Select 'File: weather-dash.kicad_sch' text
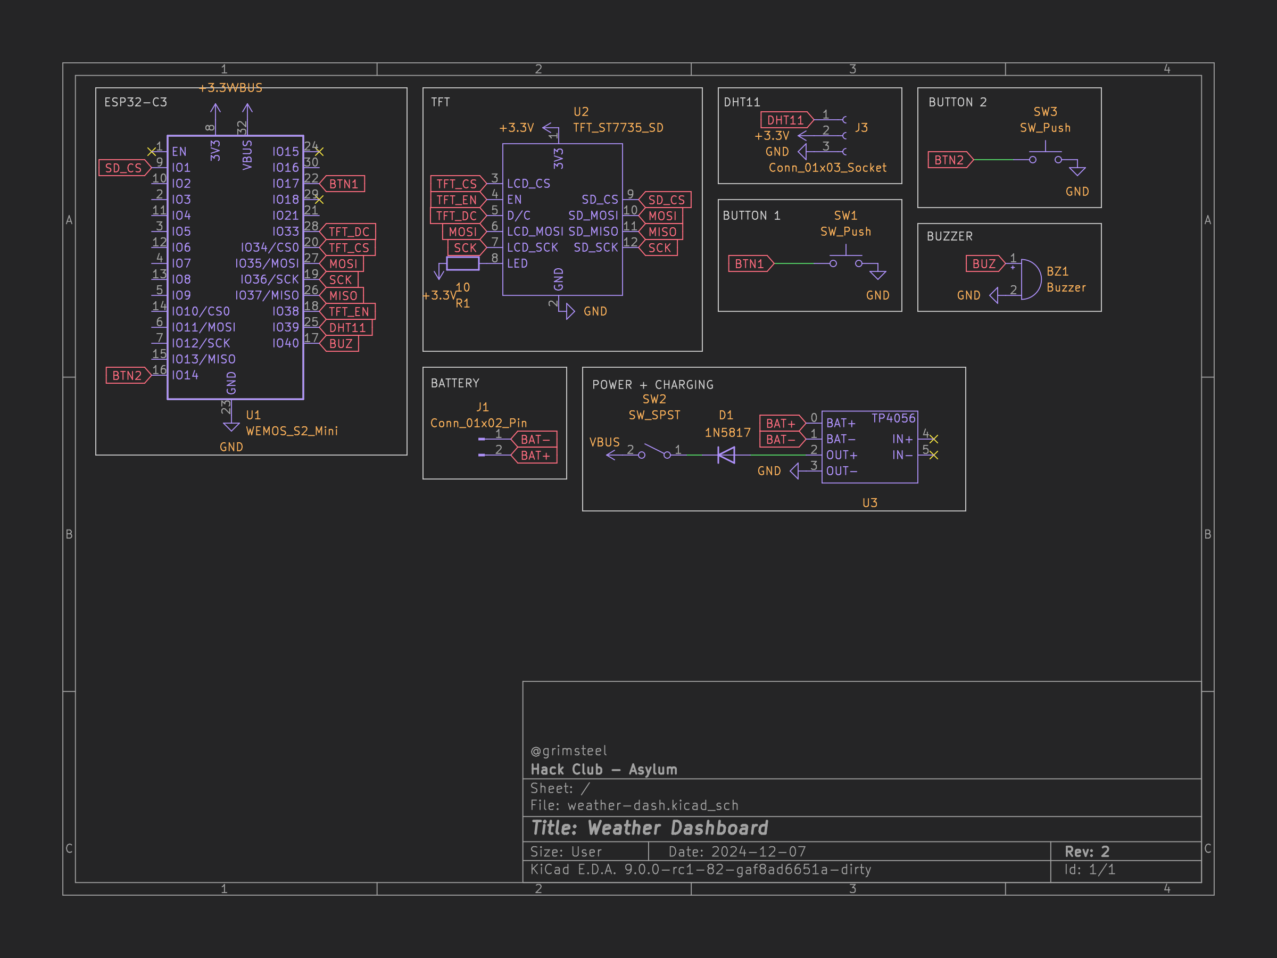Image resolution: width=1277 pixels, height=958 pixels. click(634, 806)
